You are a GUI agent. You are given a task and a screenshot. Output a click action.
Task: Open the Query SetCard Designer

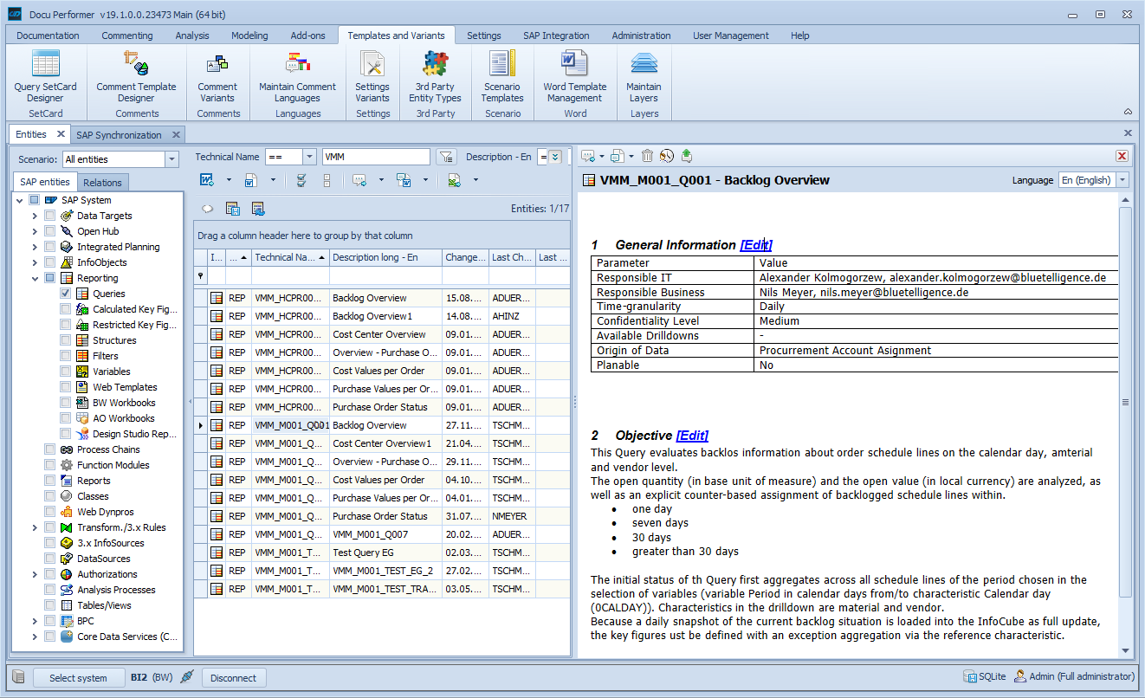45,75
